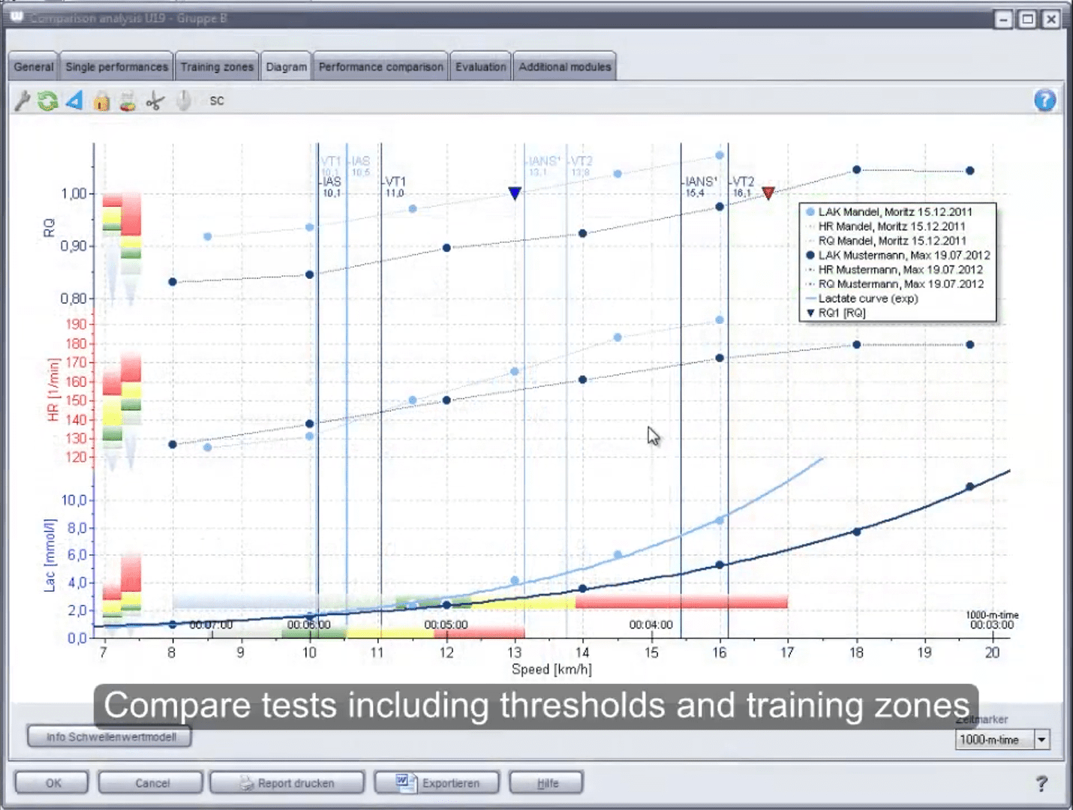
Task: Click legend entry RQ Mustermann, Max 19.07.2012
Action: (x=894, y=283)
